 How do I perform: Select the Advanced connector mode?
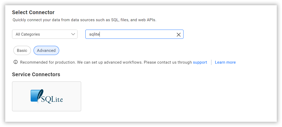[x=46, y=51]
